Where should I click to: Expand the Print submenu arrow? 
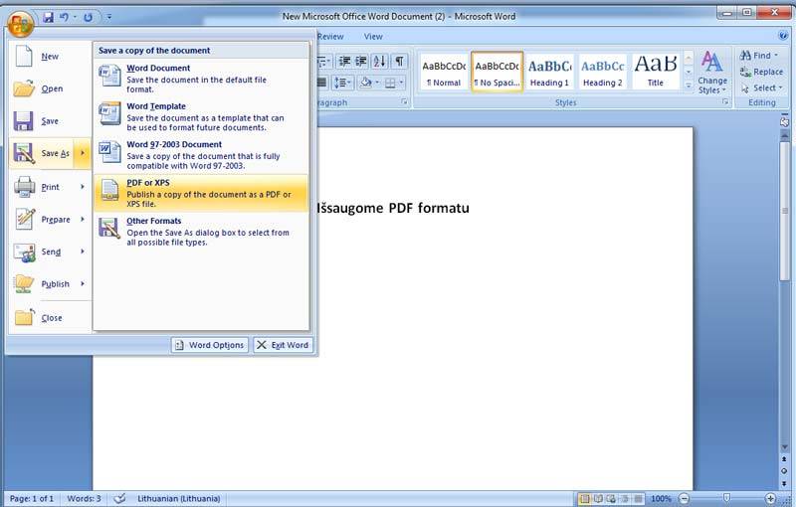tap(83, 187)
